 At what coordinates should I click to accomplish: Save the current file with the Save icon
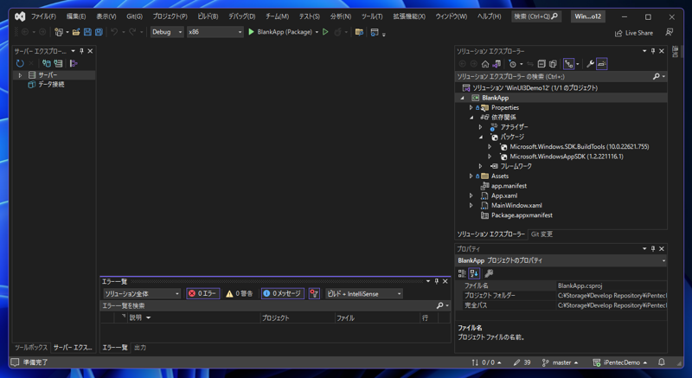click(x=87, y=32)
